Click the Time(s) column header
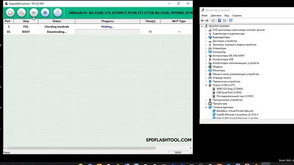This screenshot has width=294, height=165. tap(150, 21)
